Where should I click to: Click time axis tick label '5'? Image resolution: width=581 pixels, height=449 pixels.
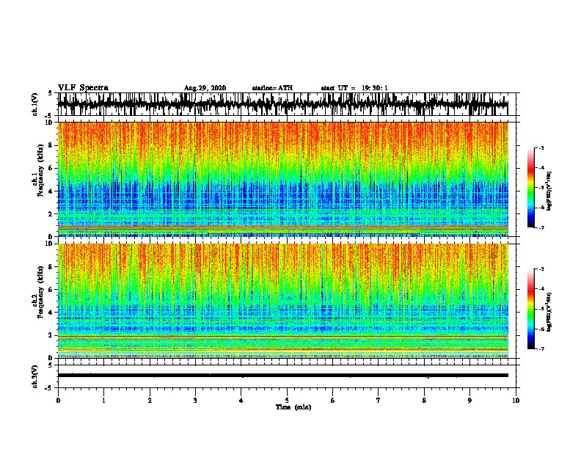pyautogui.click(x=287, y=401)
